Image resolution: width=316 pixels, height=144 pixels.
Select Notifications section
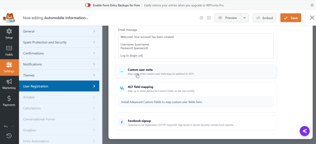pos(59,64)
